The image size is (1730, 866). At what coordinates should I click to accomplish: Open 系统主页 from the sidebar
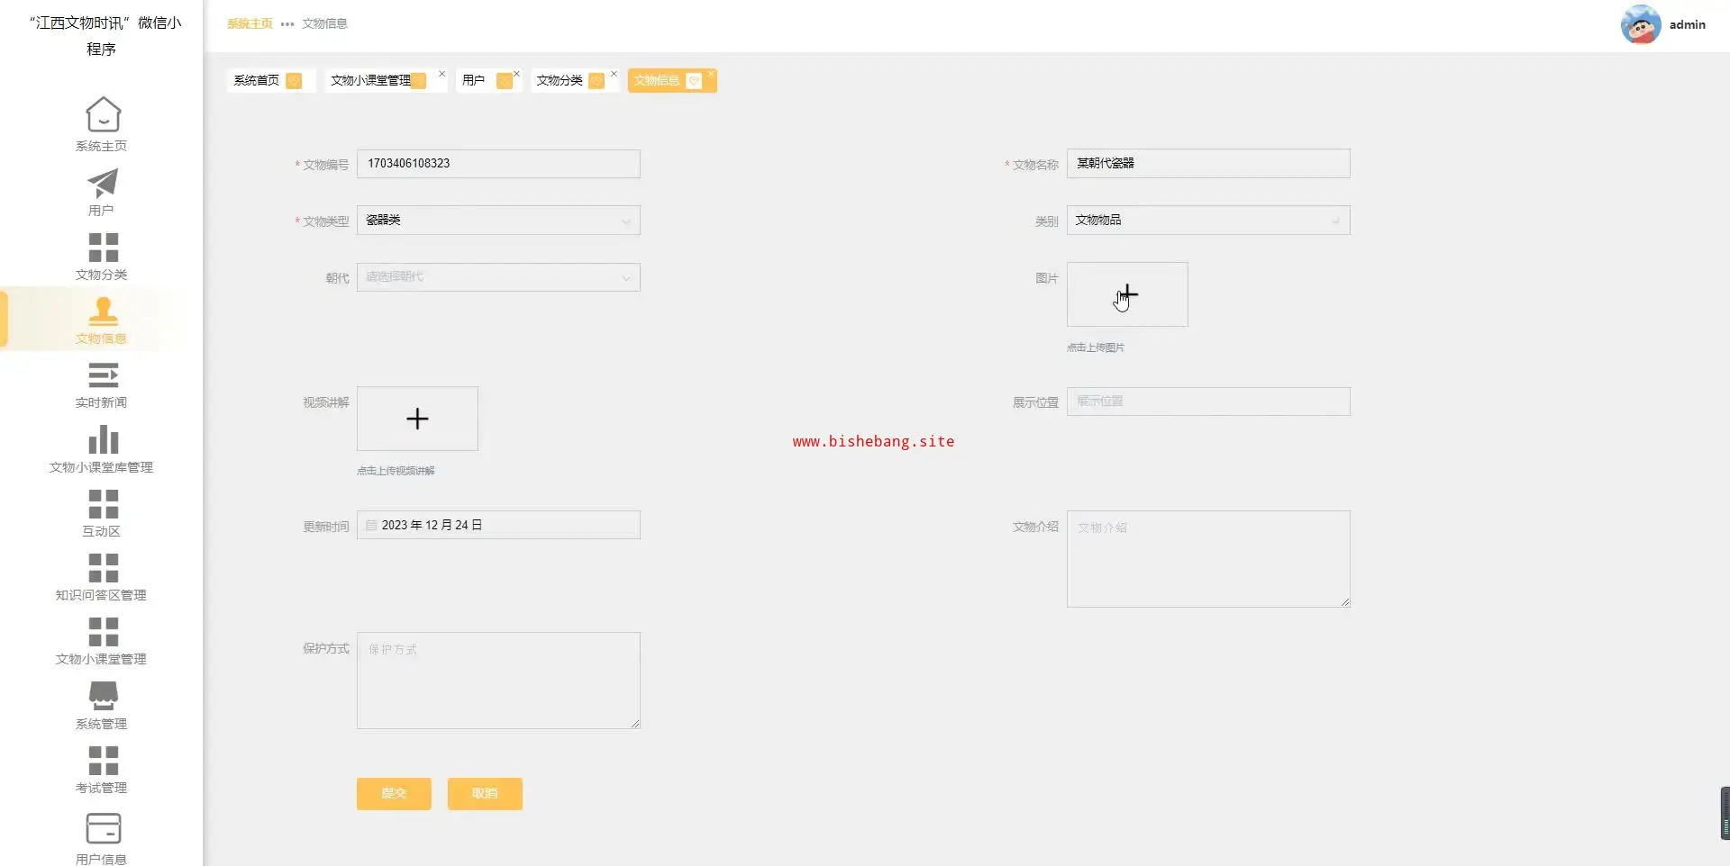(x=102, y=125)
